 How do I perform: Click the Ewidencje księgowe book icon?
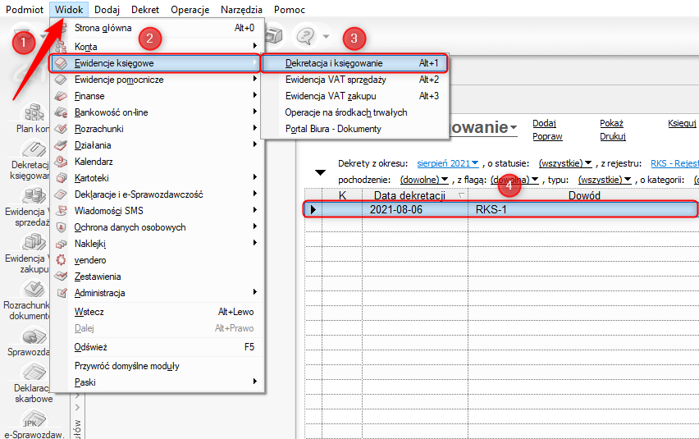point(61,63)
